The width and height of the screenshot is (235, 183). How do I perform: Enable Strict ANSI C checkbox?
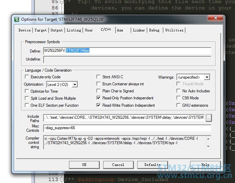pyautogui.click(x=98, y=77)
